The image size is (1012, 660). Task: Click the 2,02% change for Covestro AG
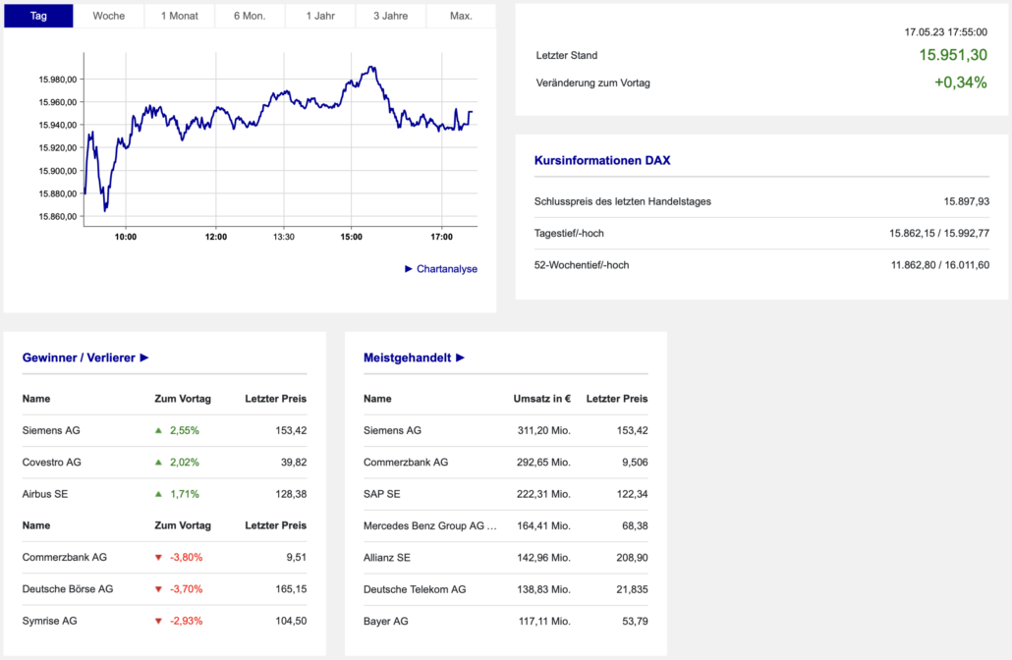tap(185, 463)
